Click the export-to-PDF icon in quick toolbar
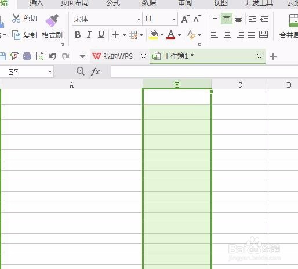The image size is (298, 269). click(14, 56)
